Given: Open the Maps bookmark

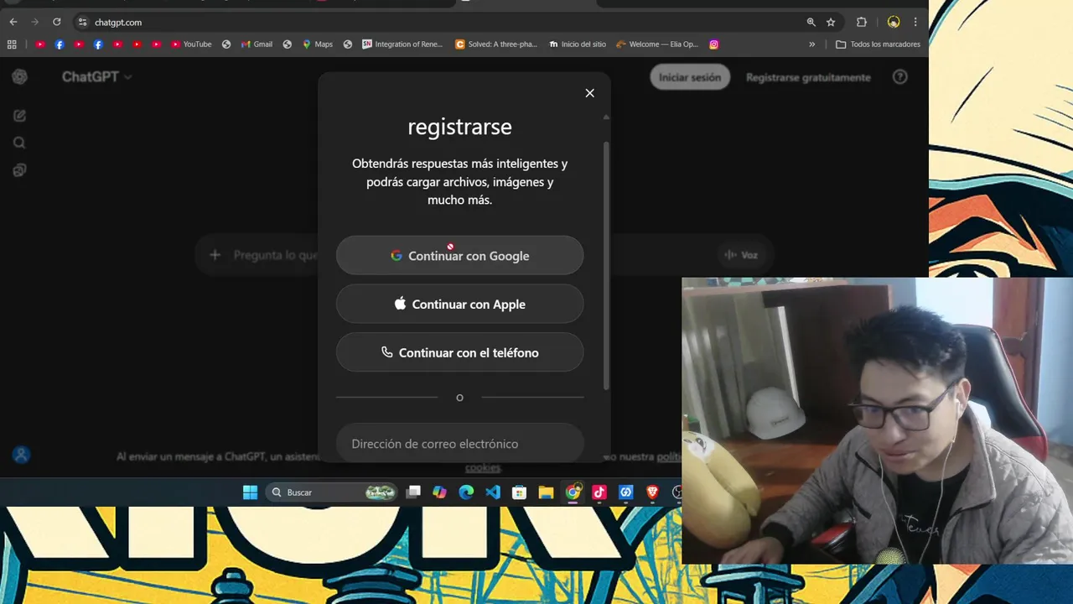Looking at the screenshot, I should click(x=318, y=44).
